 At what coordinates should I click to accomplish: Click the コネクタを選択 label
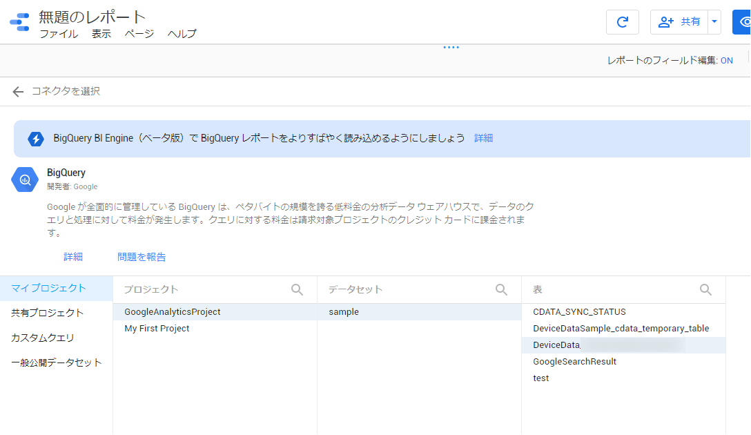click(66, 92)
